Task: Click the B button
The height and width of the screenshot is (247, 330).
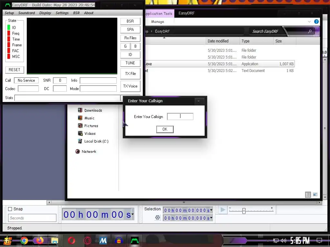Action: (x=136, y=46)
